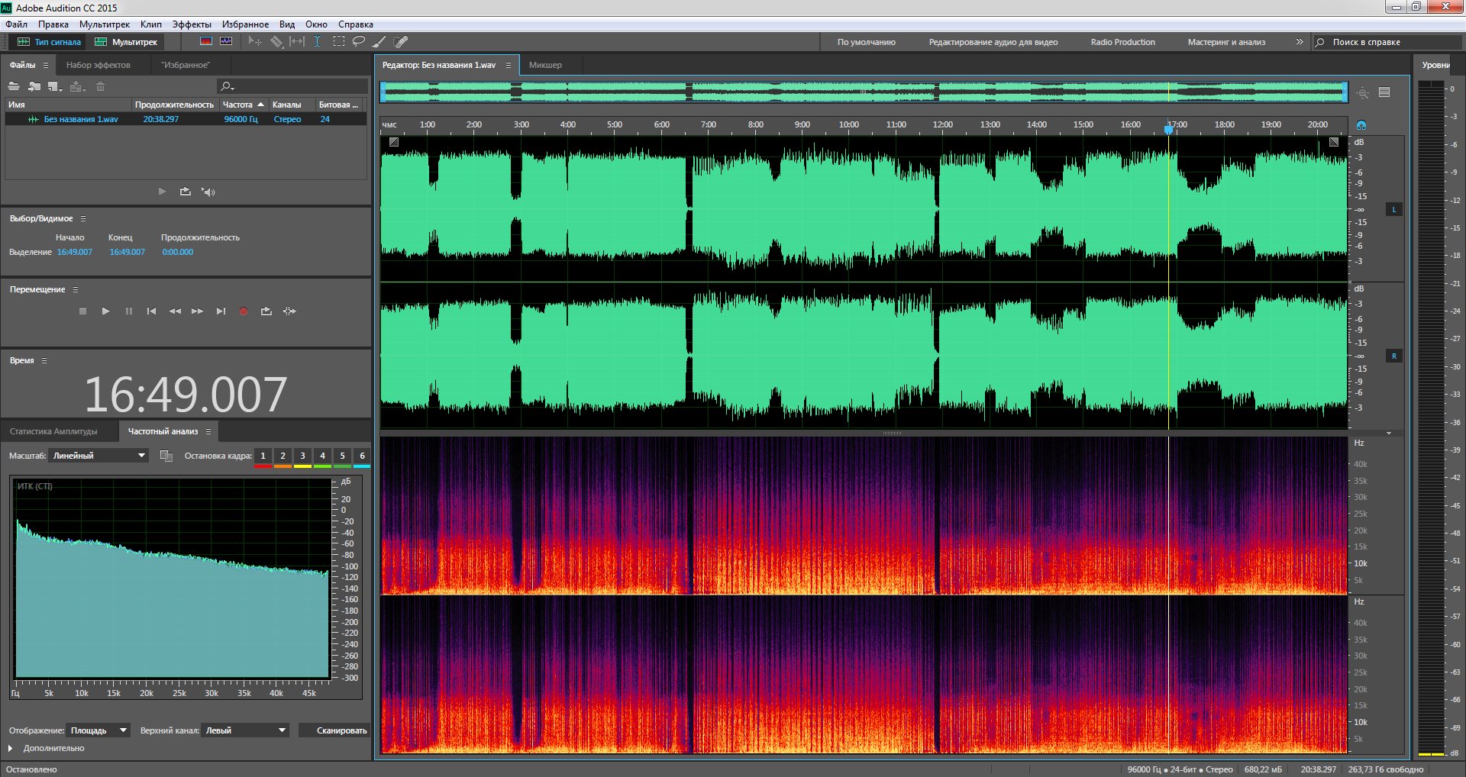Screen dimensions: 1466x777
Task: Toggle the right channel R button
Action: tap(1393, 356)
